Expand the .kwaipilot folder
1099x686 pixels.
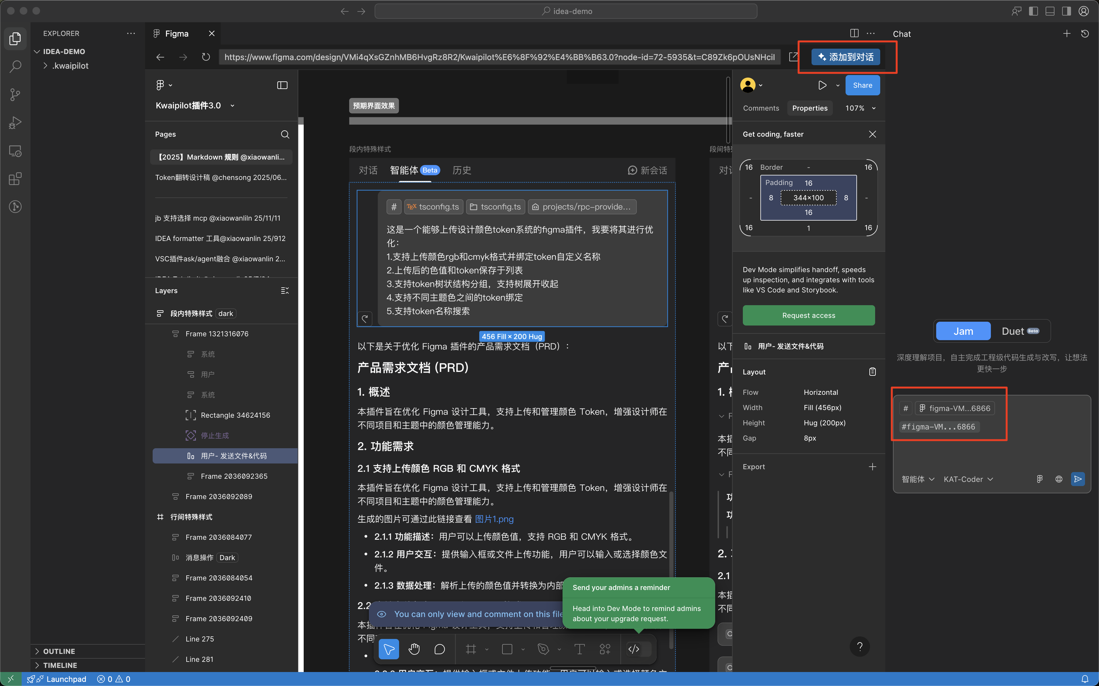point(70,66)
